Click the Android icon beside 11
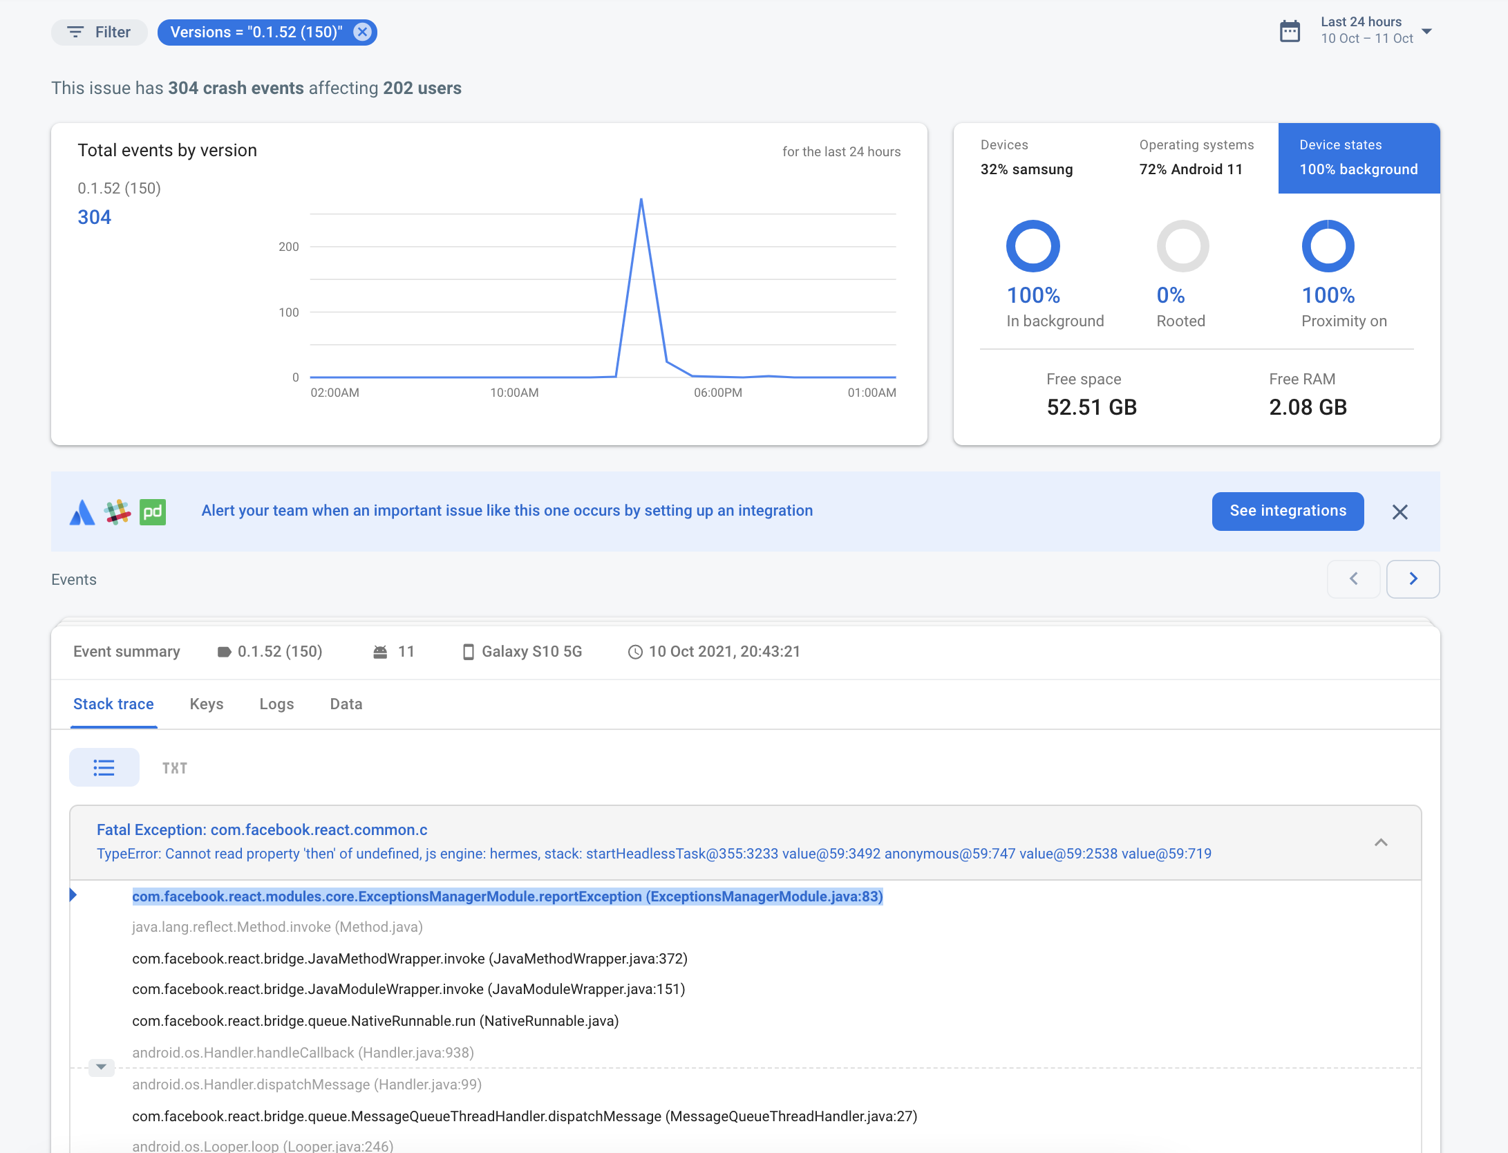Image resolution: width=1508 pixels, height=1153 pixels. point(380,652)
